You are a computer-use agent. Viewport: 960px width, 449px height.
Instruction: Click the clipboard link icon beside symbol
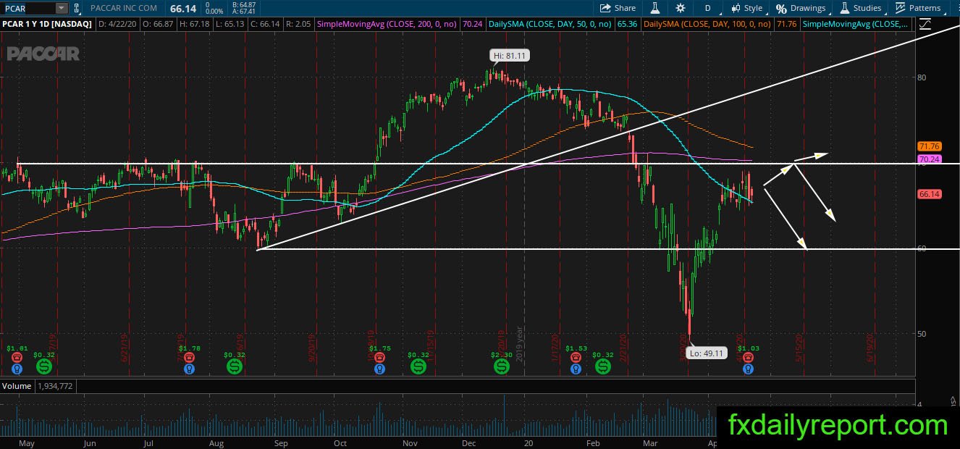coord(76,8)
